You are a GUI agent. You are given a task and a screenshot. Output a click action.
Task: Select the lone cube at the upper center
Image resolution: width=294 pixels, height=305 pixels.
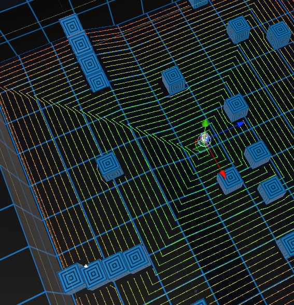coord(173,80)
